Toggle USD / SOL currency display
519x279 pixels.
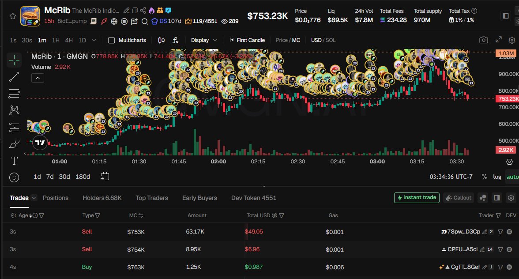tap(323, 40)
